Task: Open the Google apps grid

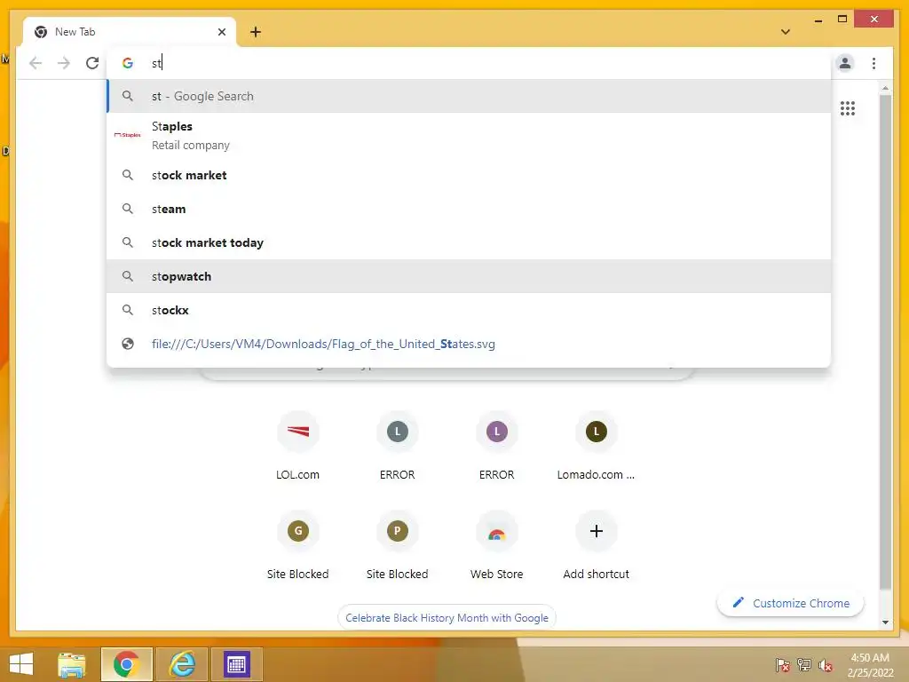Action: (847, 108)
